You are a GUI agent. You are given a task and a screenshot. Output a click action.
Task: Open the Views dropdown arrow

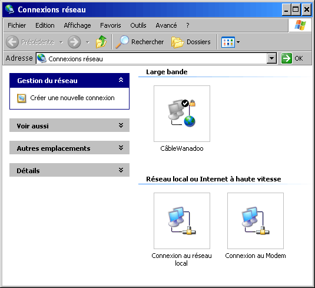(238, 42)
